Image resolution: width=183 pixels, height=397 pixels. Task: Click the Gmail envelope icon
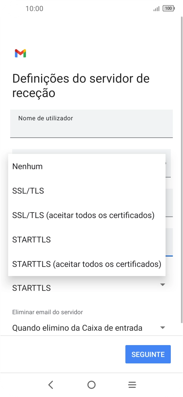(x=20, y=53)
